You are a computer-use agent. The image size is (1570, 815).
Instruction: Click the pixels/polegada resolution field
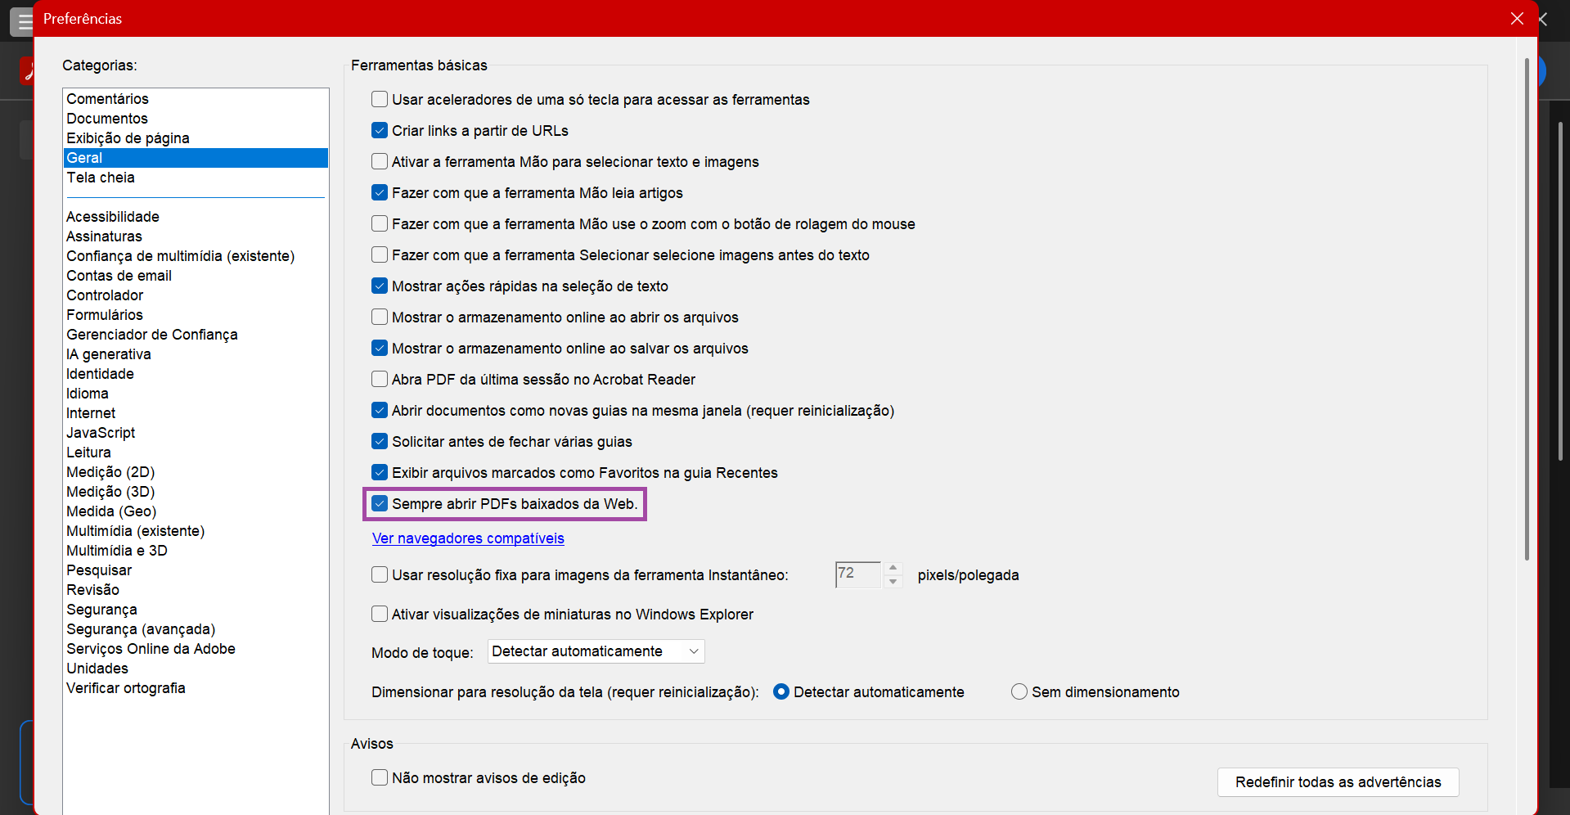tap(857, 574)
